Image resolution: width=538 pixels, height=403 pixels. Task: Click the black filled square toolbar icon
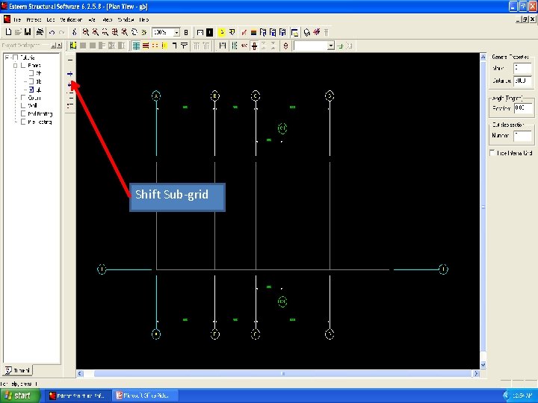[209, 33]
